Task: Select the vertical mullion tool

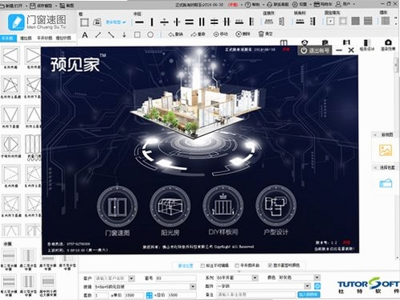Action: [152, 23]
